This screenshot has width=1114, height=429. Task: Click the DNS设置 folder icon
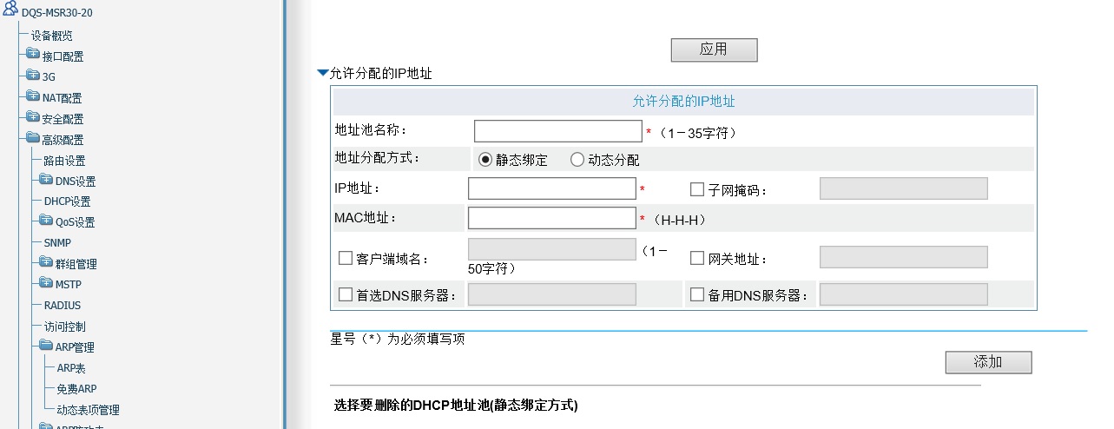[x=46, y=179]
